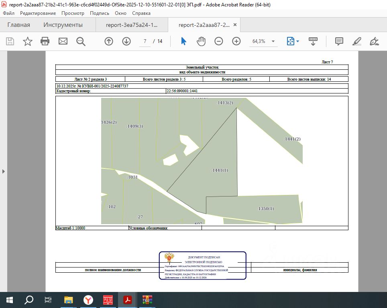Image resolution: width=387 pixels, height=308 pixels.
Task: Send file by email envelope icon
Action: point(63,41)
